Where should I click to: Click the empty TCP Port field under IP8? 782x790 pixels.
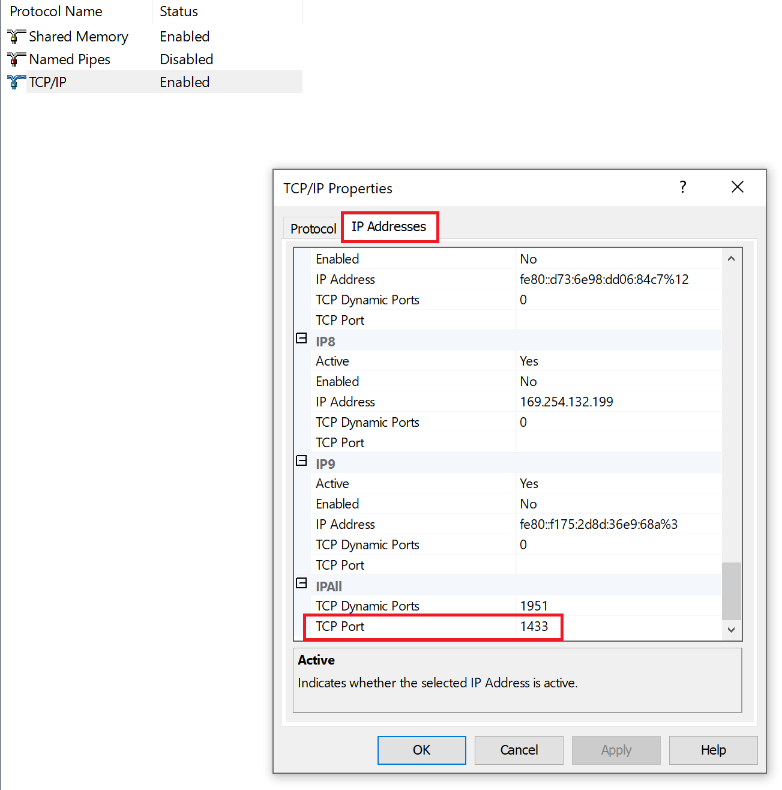(x=619, y=442)
